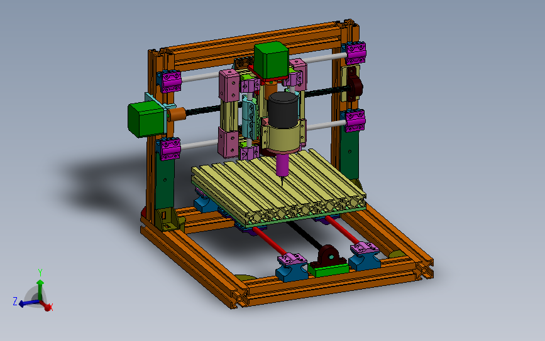Select the magenta tool holder below the spindle

point(283,164)
